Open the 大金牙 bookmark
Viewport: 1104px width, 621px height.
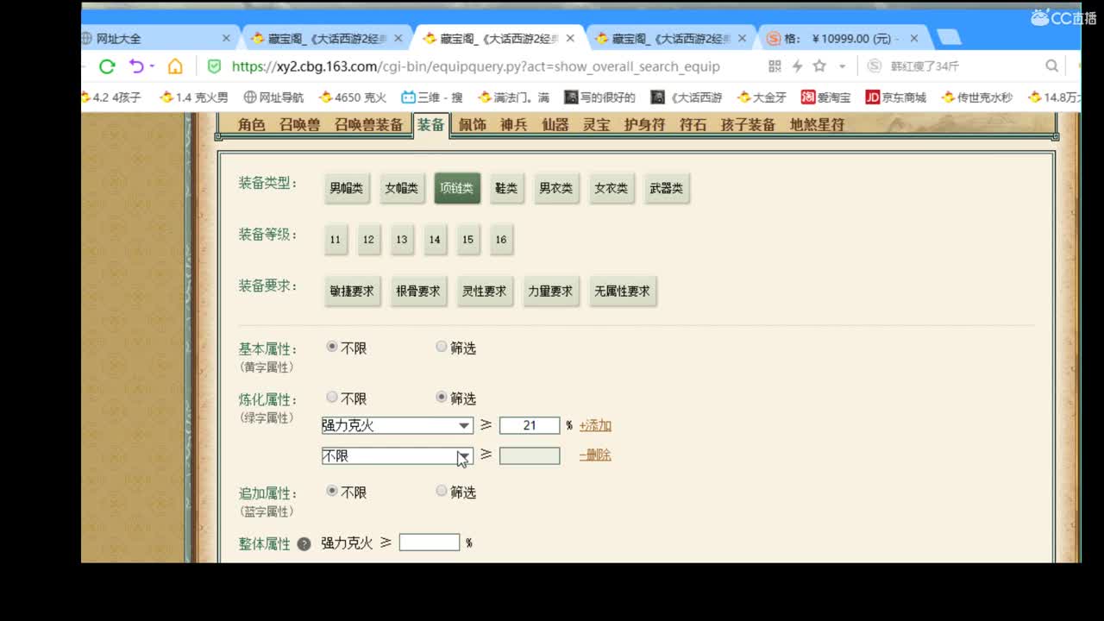point(762,97)
